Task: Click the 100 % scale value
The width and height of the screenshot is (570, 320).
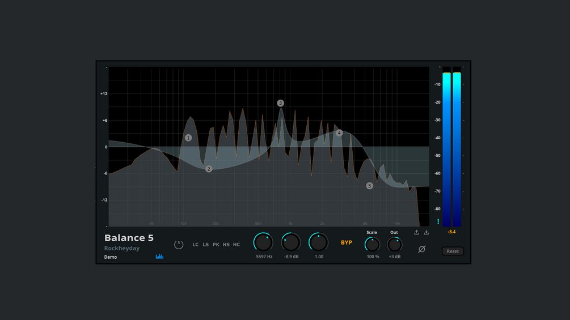Action: [373, 257]
